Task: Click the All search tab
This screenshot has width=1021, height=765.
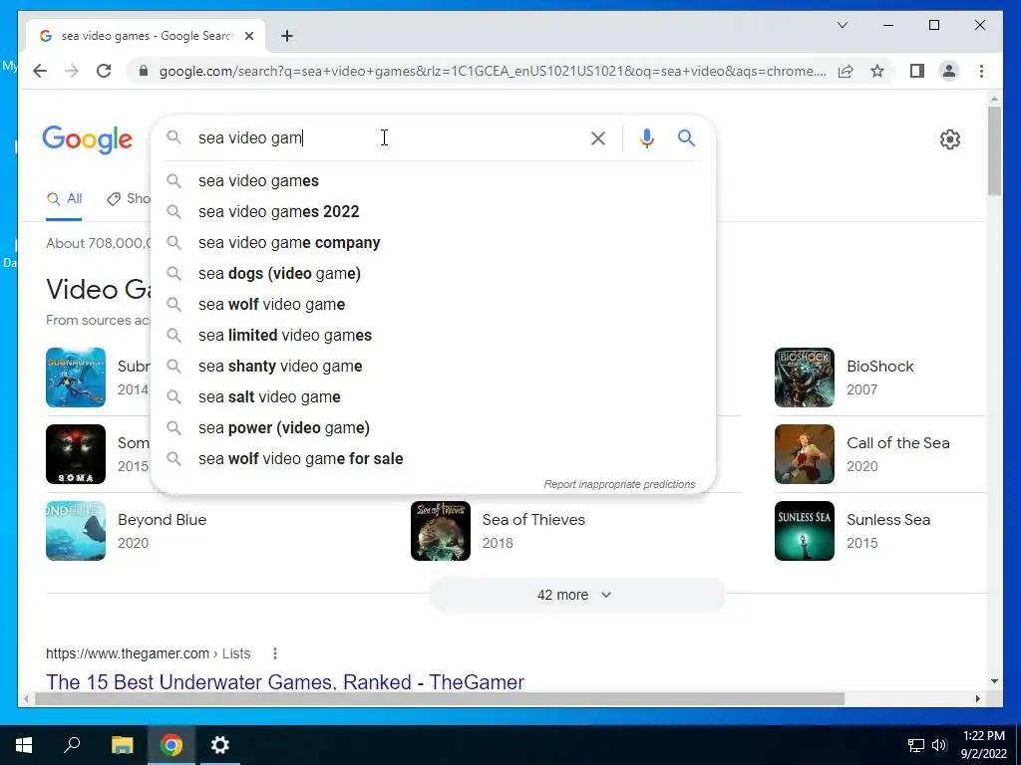Action: pos(64,199)
